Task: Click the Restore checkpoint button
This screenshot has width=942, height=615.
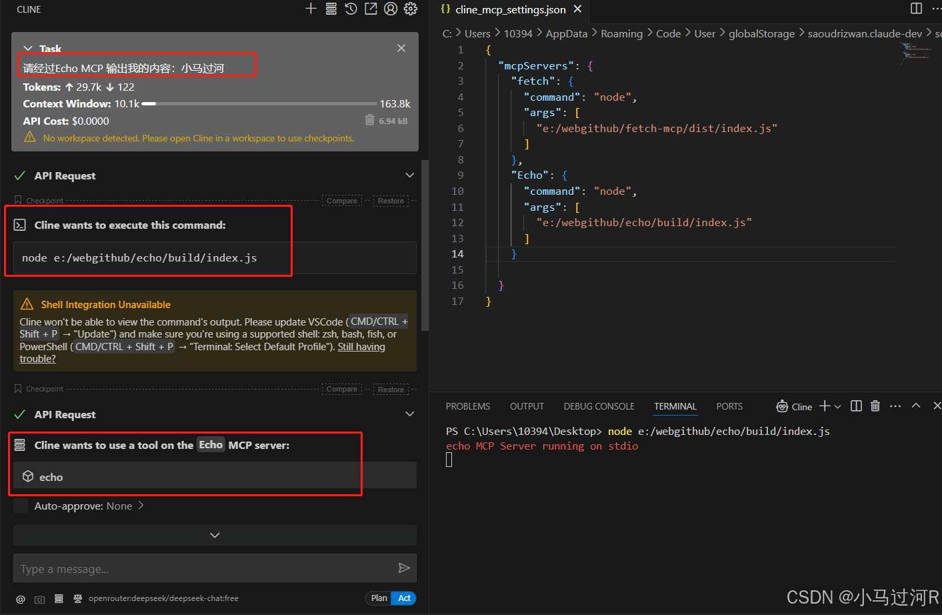Action: pos(391,200)
